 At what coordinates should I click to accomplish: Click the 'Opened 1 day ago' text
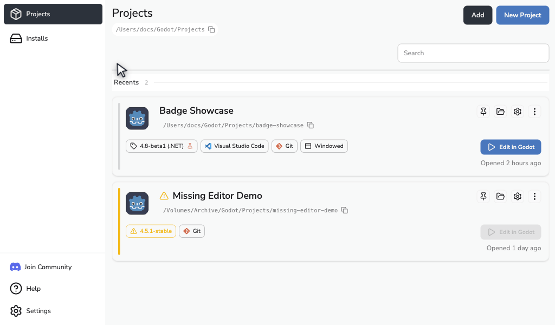(x=514, y=248)
